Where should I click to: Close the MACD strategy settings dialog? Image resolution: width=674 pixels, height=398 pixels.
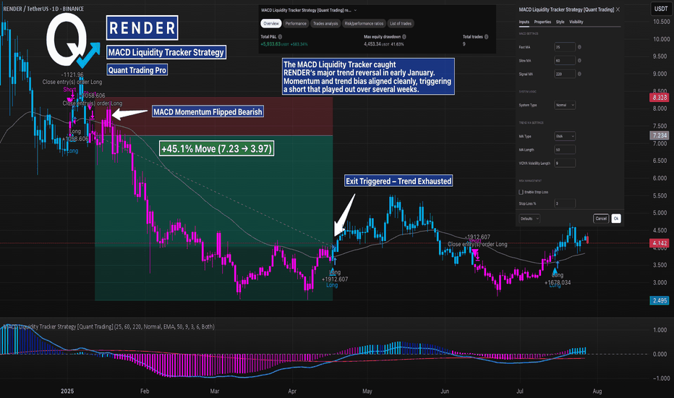pos(618,9)
